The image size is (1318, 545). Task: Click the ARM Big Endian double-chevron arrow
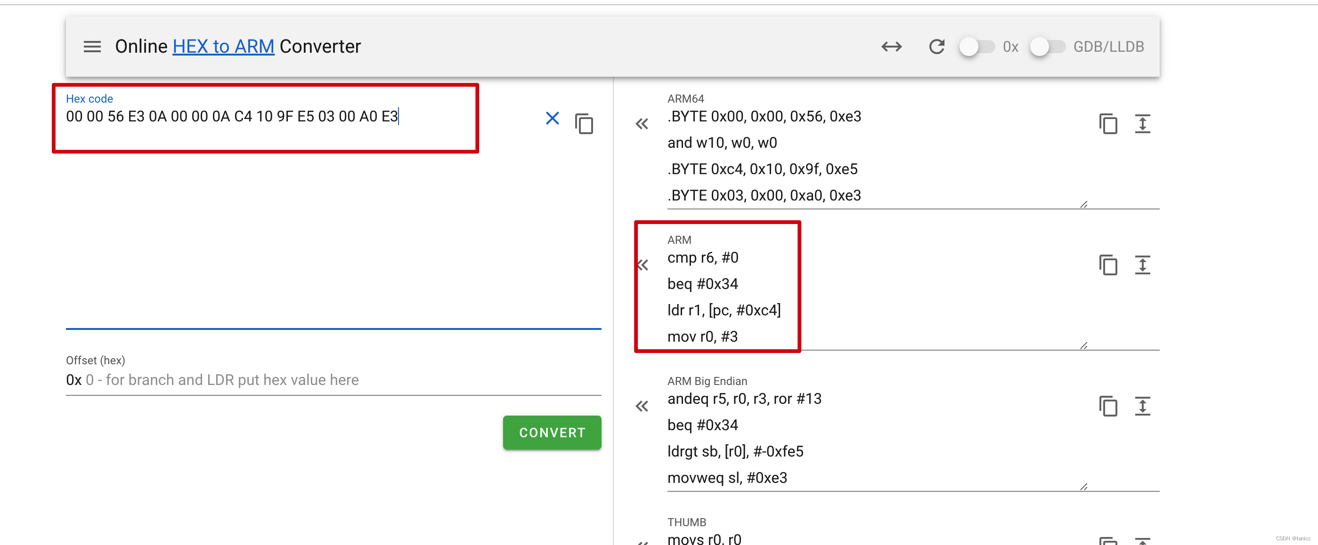(x=642, y=406)
